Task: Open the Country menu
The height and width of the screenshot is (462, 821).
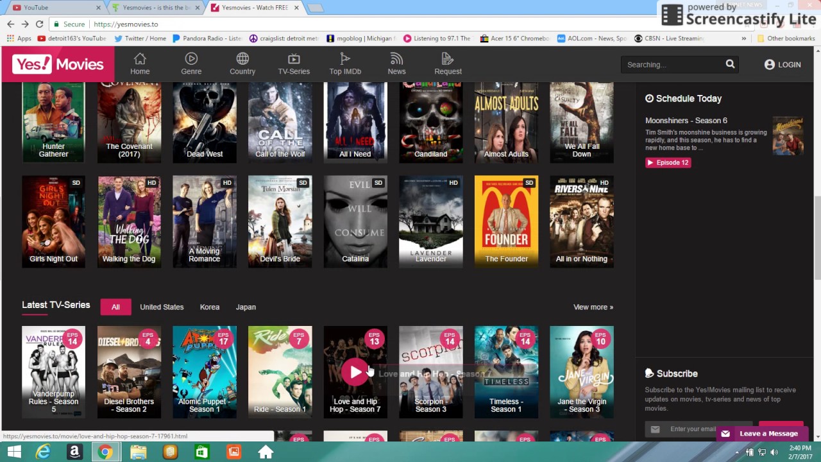Action: coord(242,64)
